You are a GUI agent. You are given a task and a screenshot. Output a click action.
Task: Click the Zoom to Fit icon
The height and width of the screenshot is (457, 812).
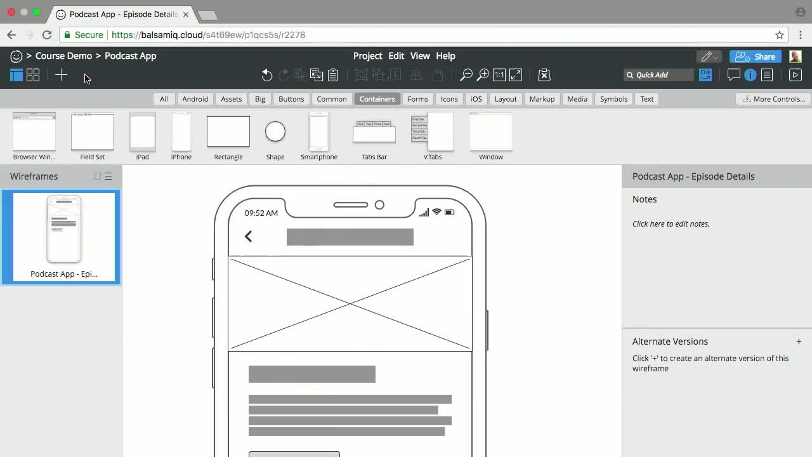tap(516, 76)
